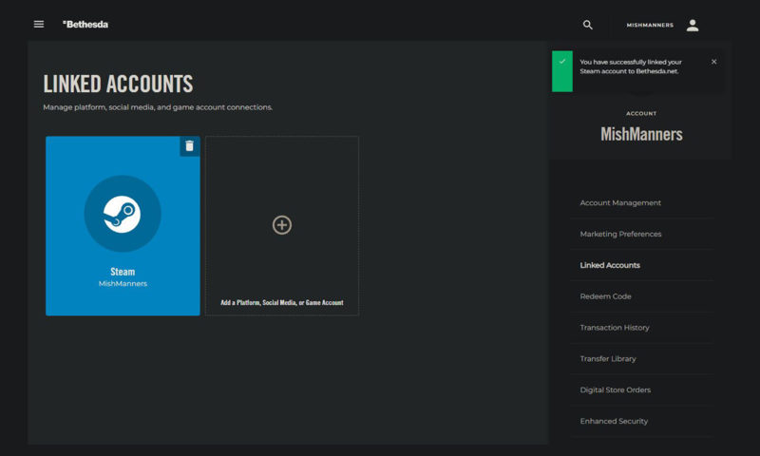Click the green checkmark on notification
The image size is (760, 456).
562,62
